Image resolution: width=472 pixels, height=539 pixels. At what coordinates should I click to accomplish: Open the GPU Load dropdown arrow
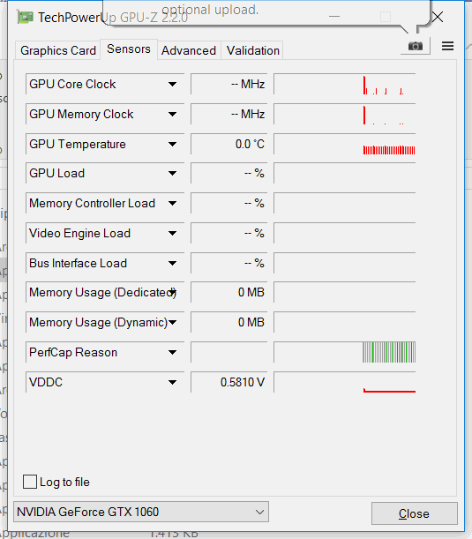pos(173,173)
